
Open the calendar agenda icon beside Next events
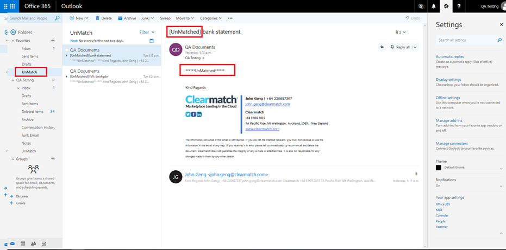pyautogui.click(x=152, y=41)
